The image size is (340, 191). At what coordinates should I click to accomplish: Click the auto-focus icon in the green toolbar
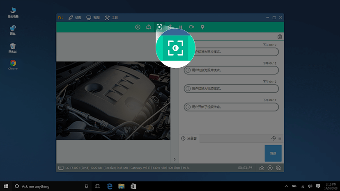[x=159, y=27]
